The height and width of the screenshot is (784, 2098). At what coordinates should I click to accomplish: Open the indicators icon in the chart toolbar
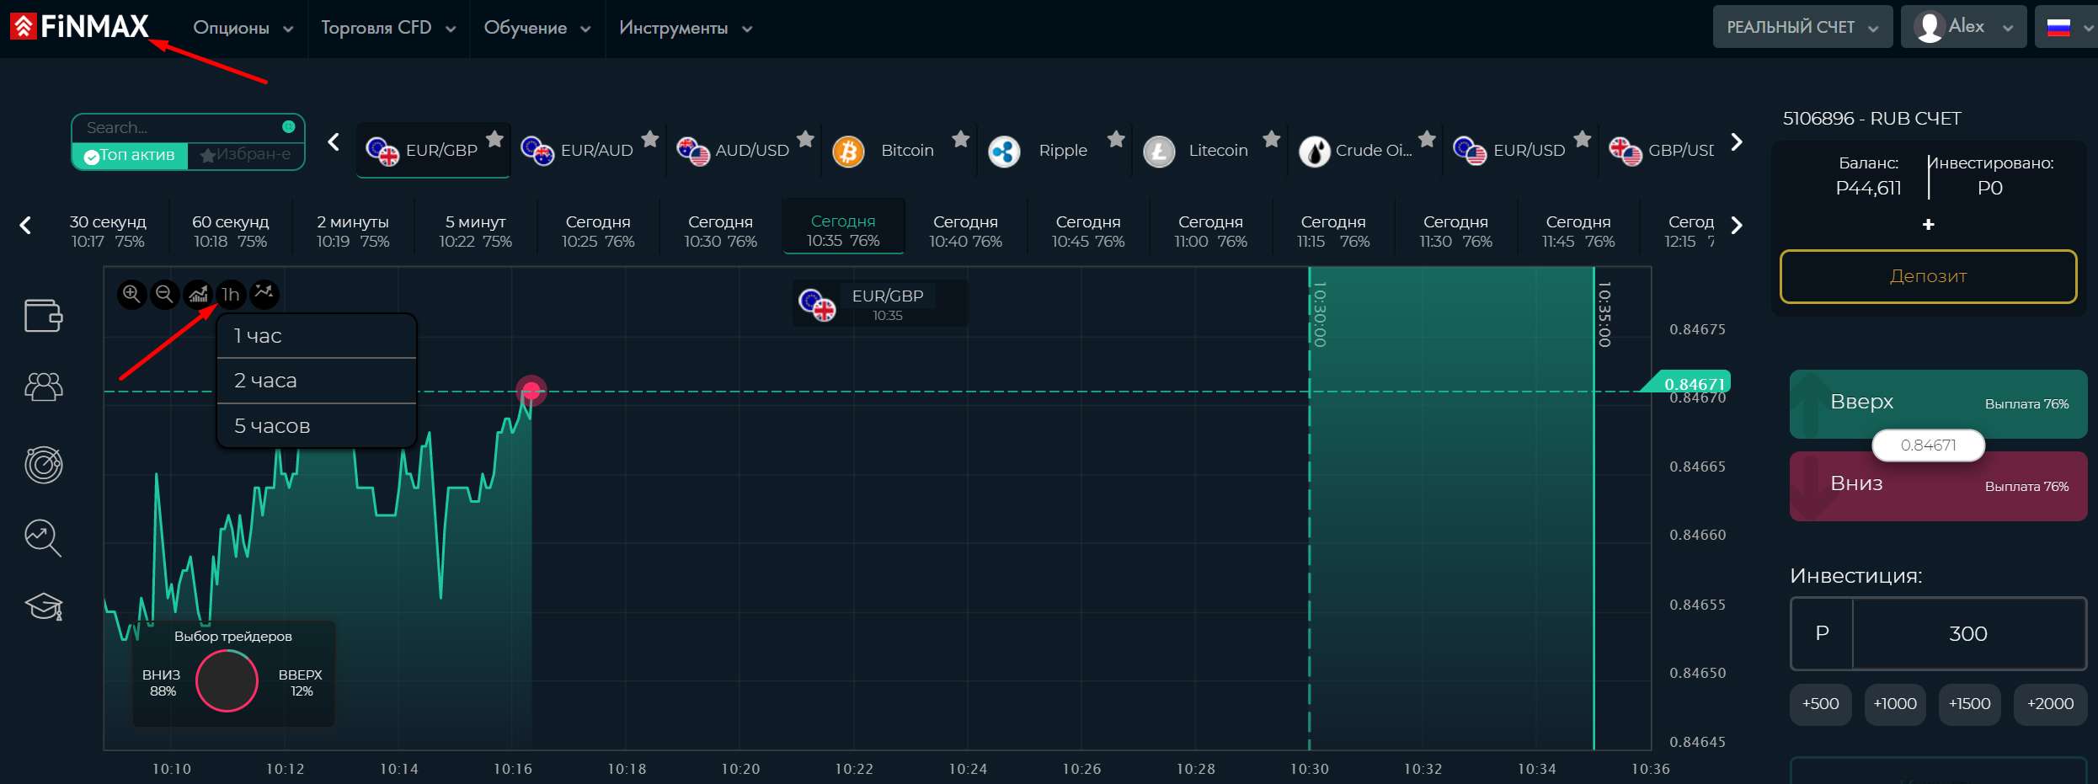pos(264,293)
